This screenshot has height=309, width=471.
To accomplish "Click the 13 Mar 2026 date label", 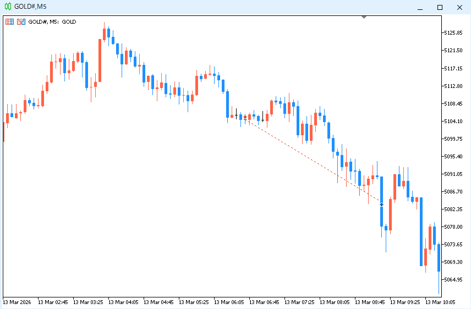I will pyautogui.click(x=17, y=302).
